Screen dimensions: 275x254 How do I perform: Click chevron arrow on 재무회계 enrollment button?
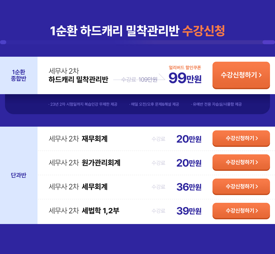click(x=257, y=138)
